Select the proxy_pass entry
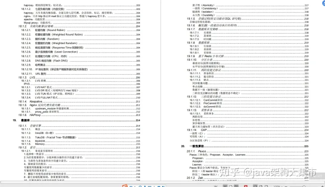The image size is (325, 187). coord(81,111)
